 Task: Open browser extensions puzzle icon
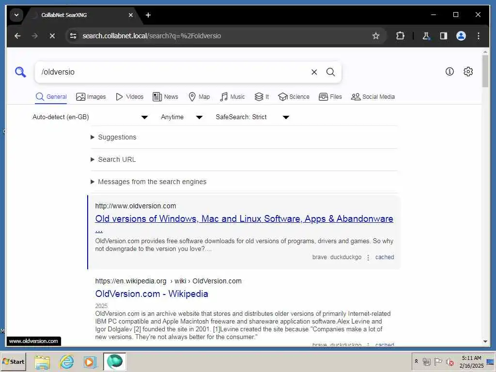pos(400,36)
